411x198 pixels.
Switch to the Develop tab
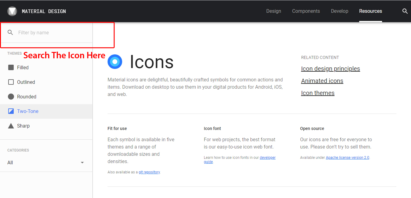[339, 11]
